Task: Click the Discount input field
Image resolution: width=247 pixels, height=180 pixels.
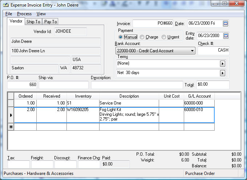Action: click(x=65, y=164)
